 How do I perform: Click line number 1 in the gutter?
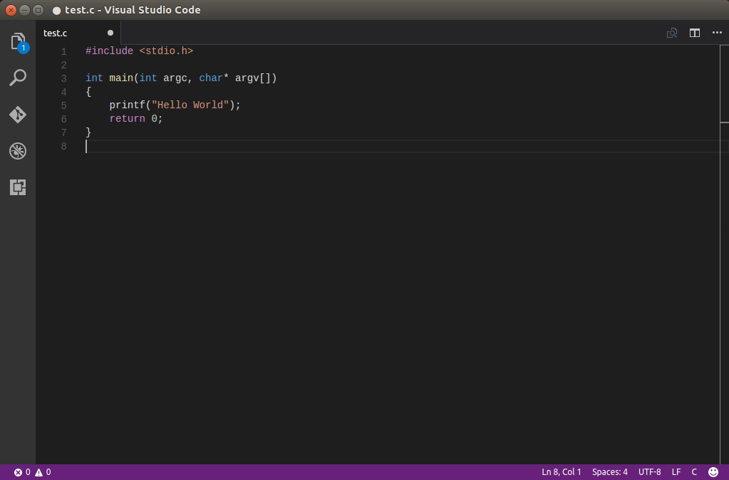pos(63,51)
